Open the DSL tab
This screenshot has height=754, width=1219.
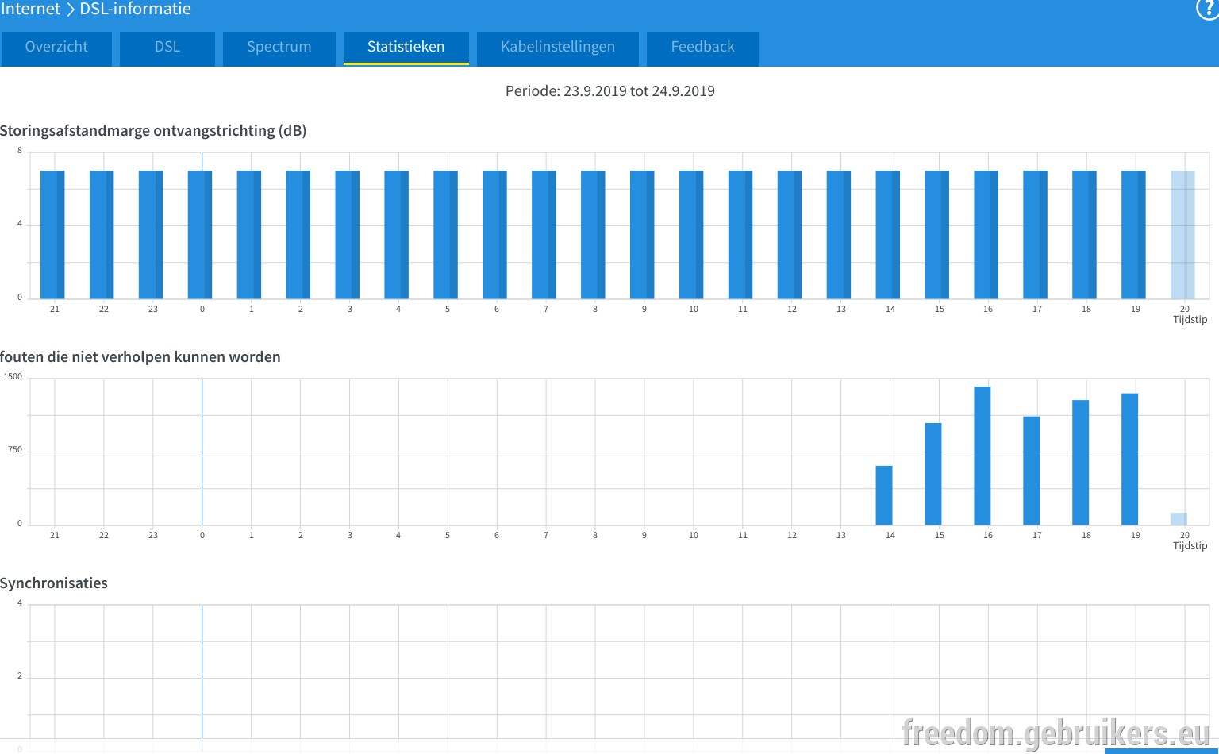tap(167, 48)
